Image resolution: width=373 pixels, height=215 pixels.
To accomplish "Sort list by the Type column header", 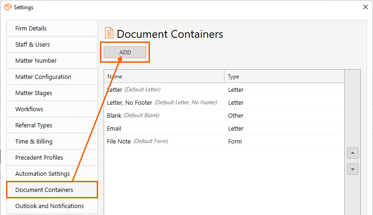I will [x=284, y=76].
